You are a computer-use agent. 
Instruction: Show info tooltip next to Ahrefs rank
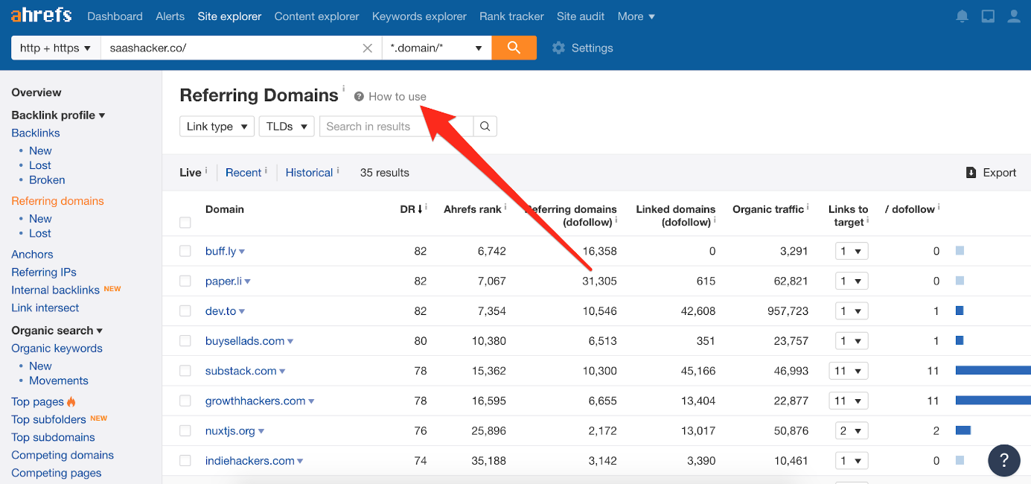click(x=505, y=206)
